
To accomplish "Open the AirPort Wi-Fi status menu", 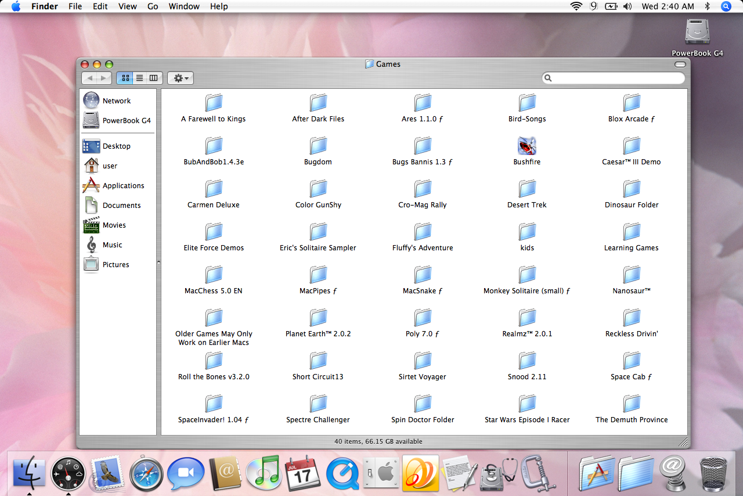I will pyautogui.click(x=576, y=6).
